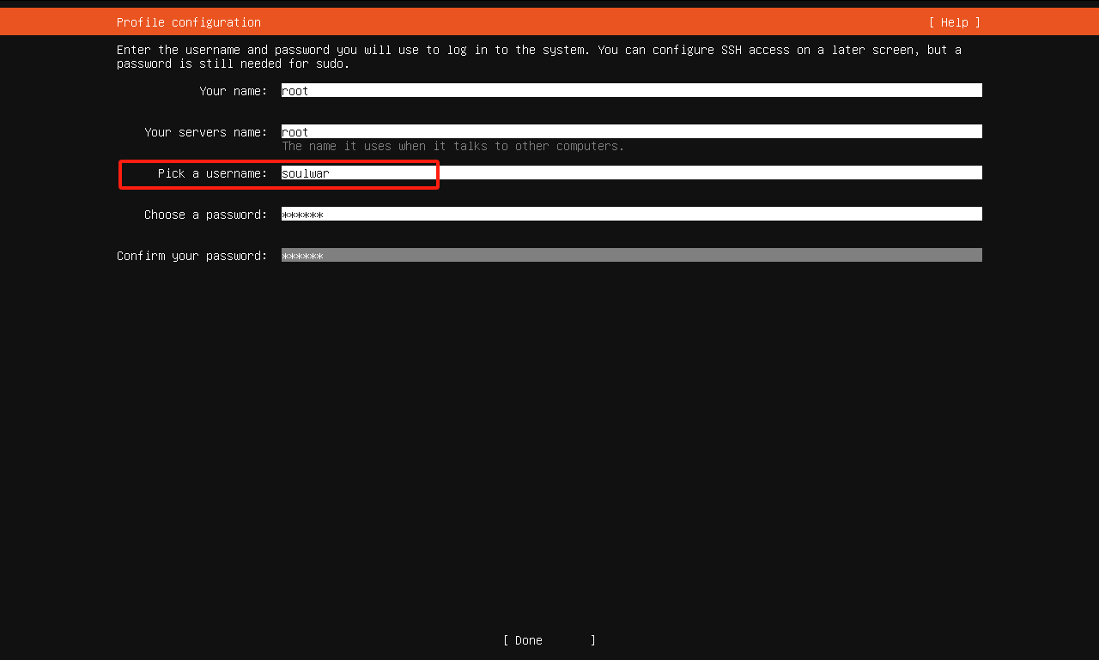Focus the Your servers name field
The height and width of the screenshot is (660, 1099).
632,131
